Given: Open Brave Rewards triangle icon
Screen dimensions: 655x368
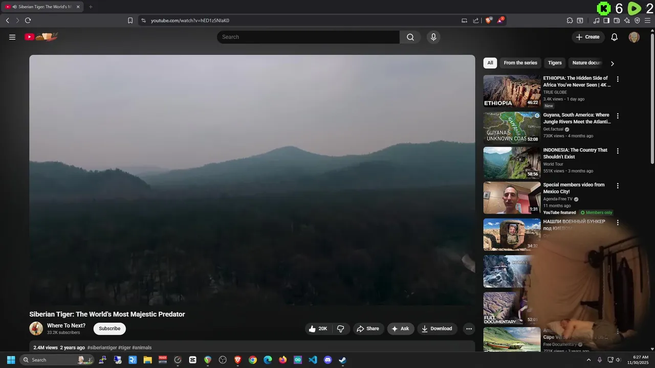Looking at the screenshot, I should [x=500, y=20].
